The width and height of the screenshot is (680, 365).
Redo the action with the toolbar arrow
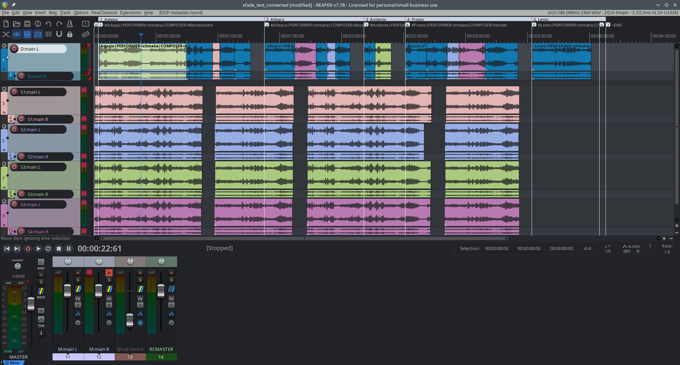tap(59, 24)
